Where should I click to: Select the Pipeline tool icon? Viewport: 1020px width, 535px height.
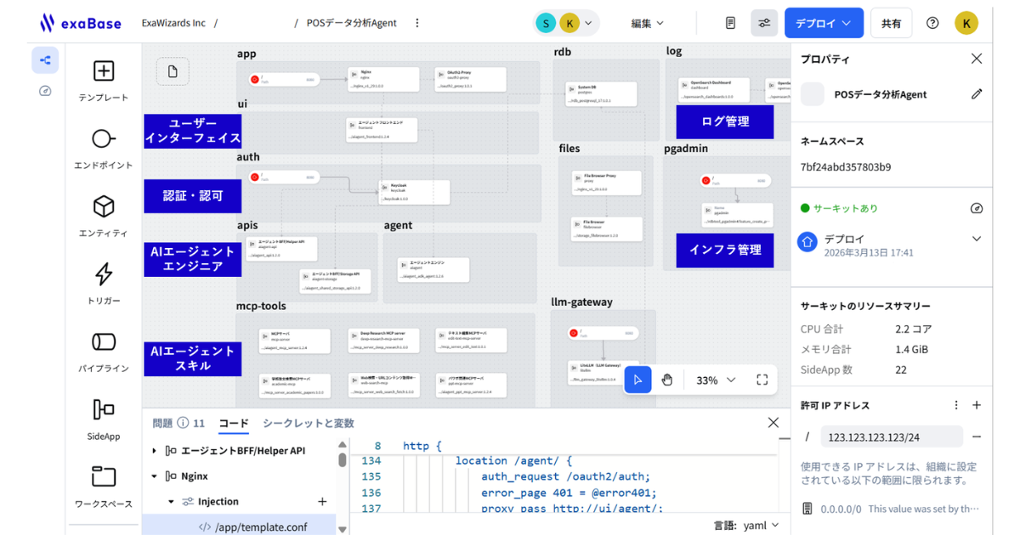click(x=103, y=342)
